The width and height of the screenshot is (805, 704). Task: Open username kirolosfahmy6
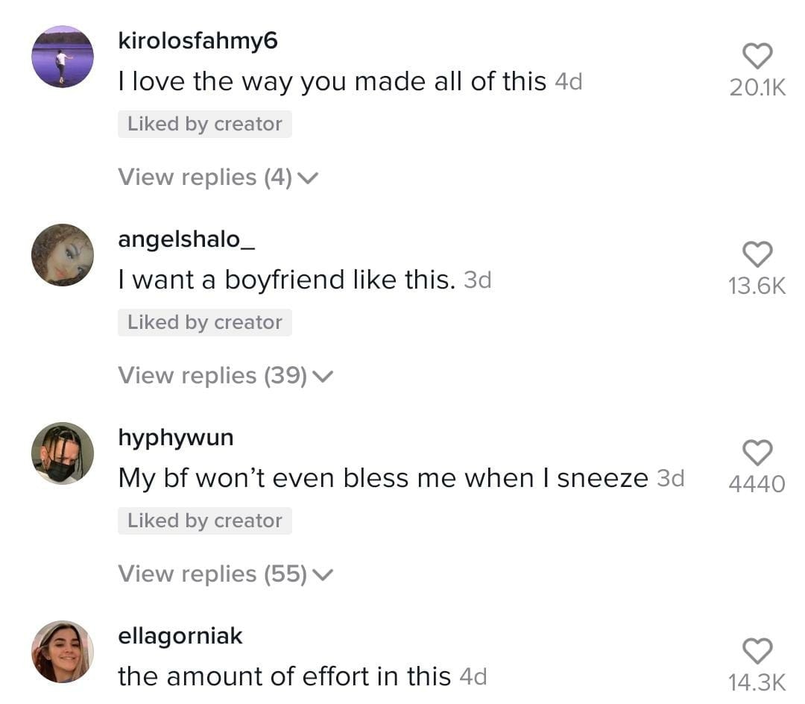198,41
